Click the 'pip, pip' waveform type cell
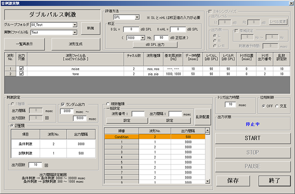The width and height of the screenshot is (295, 194). pyautogui.click(x=153, y=74)
